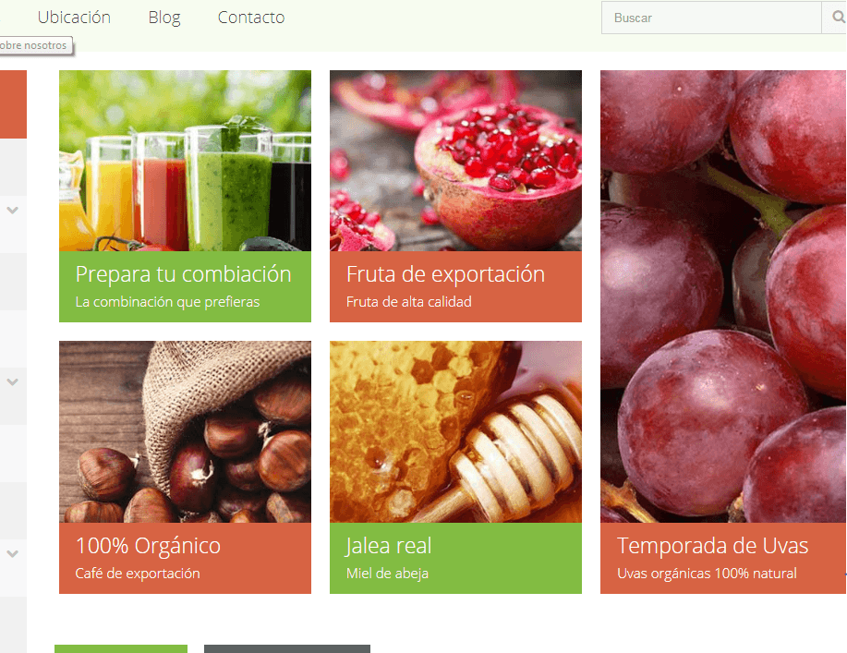Click the Fruta de exportación heading
Image resolution: width=847 pixels, height=653 pixels.
tap(445, 273)
